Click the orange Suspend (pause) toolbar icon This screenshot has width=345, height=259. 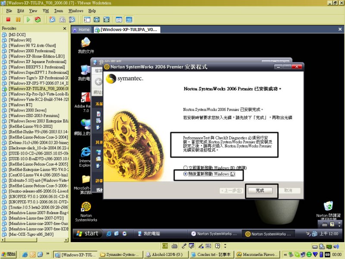(18, 19)
